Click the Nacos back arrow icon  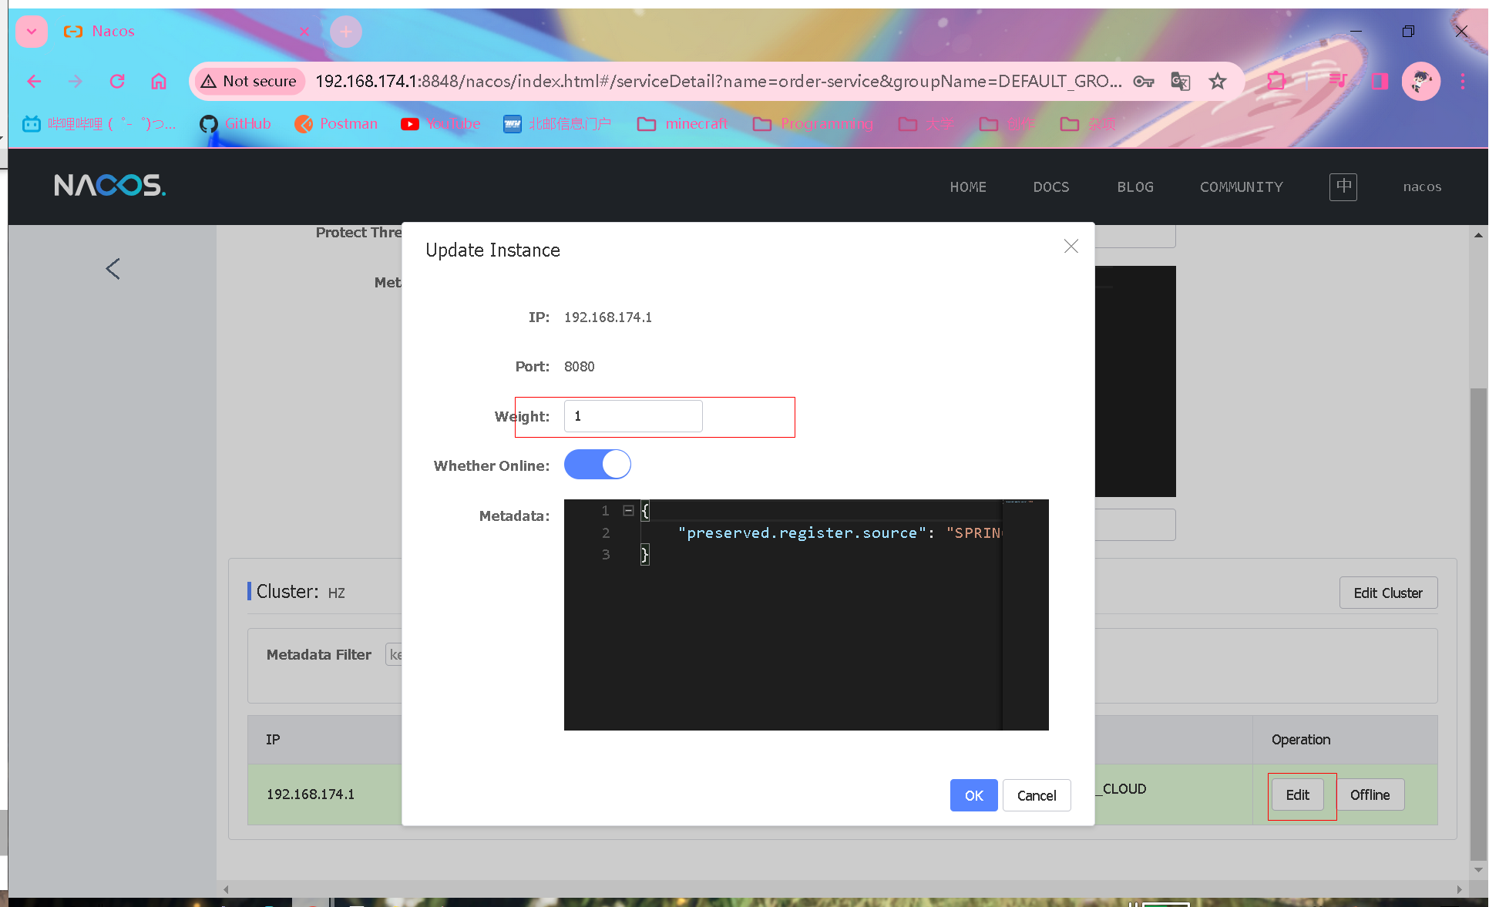(113, 269)
